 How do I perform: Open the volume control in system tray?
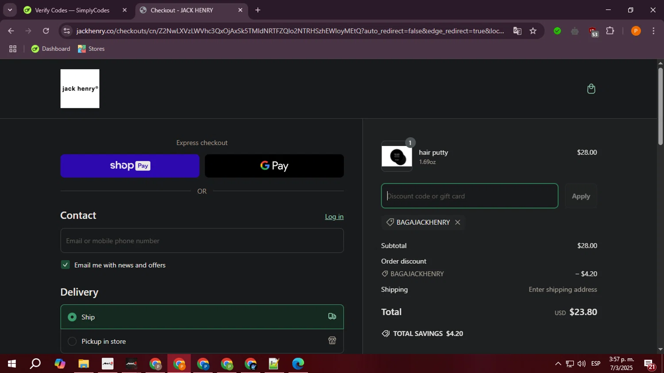point(582,364)
